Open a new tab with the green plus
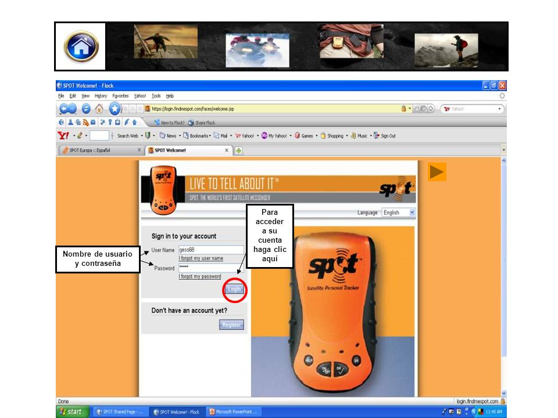This screenshot has width=558, height=418. (238, 151)
